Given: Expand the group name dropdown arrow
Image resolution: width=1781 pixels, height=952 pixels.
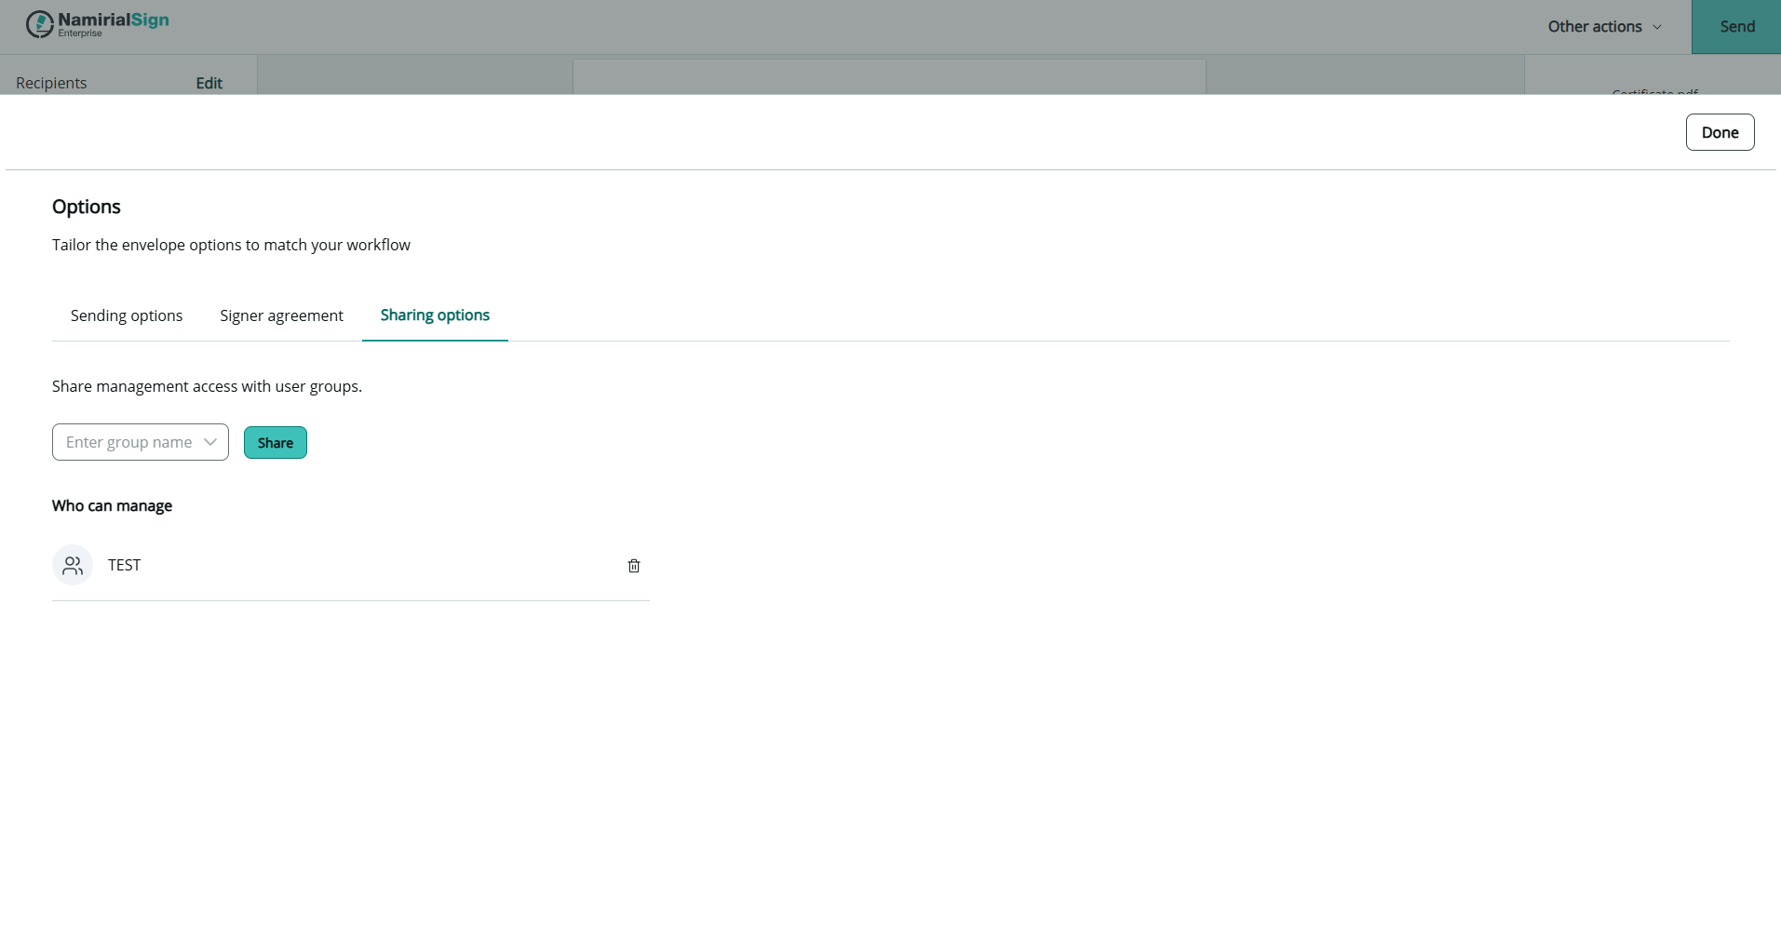Looking at the screenshot, I should coord(210,442).
